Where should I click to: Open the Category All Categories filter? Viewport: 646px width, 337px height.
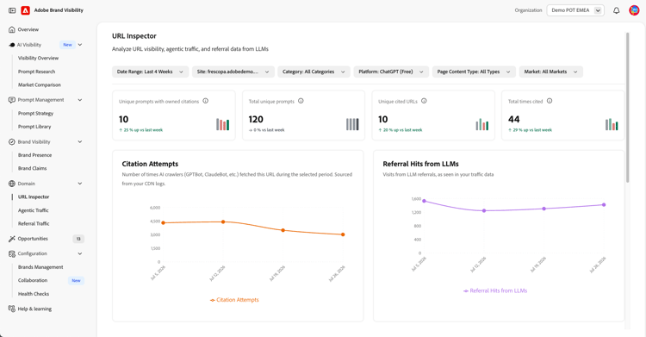click(x=314, y=72)
